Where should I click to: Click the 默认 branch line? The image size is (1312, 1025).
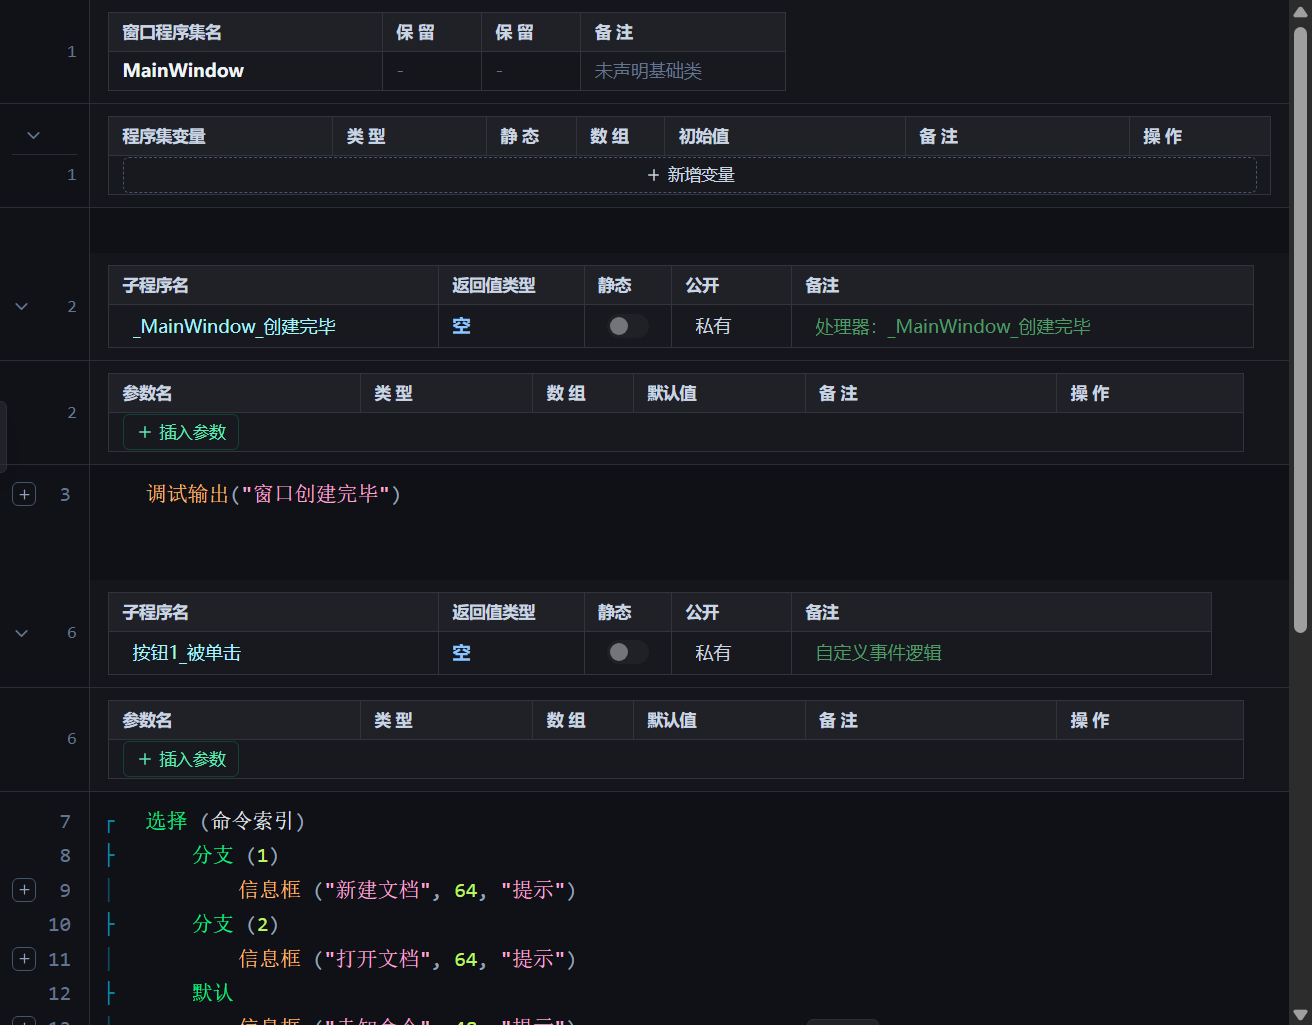(x=212, y=993)
